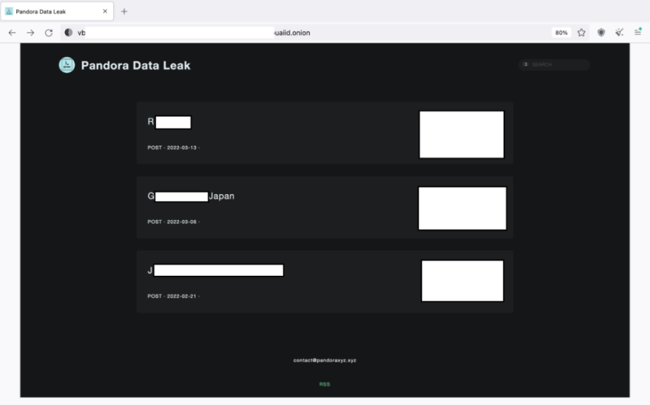The image size is (650, 405).
Task: Click the thumbnail of the 2022-03-06 post
Action: point(462,208)
